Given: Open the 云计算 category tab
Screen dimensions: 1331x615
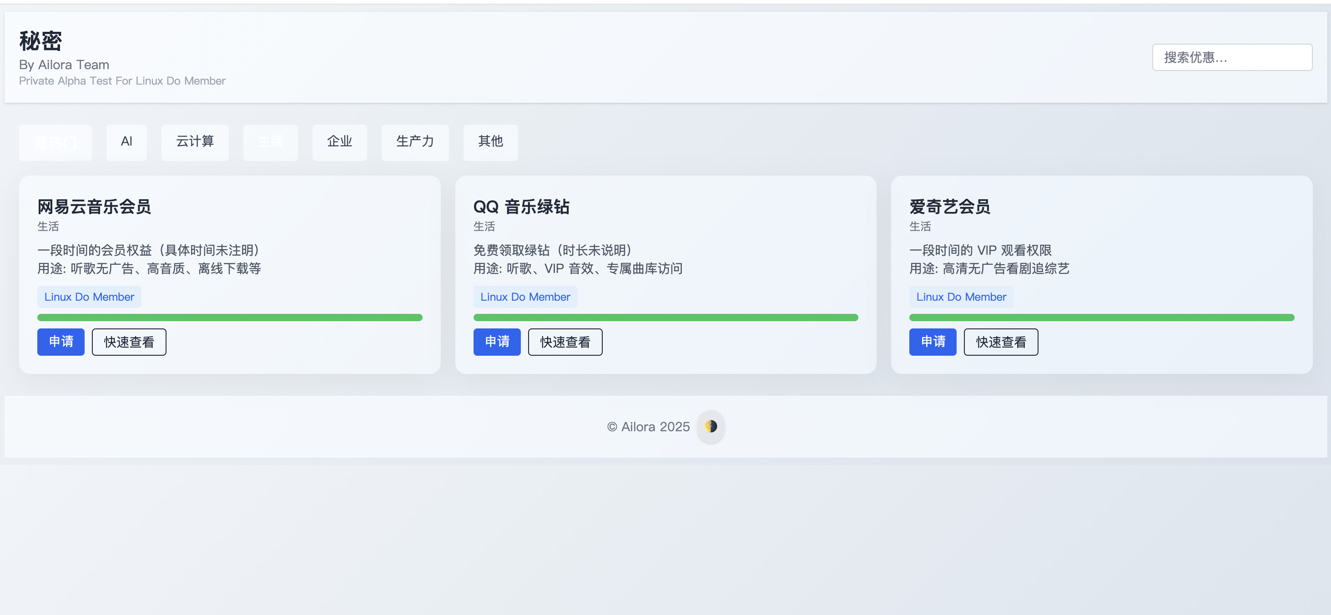Looking at the screenshot, I should (195, 142).
